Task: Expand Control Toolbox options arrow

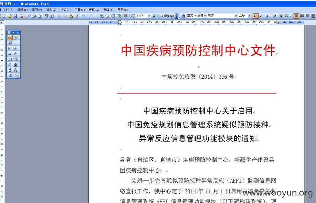Action: (x=13, y=32)
